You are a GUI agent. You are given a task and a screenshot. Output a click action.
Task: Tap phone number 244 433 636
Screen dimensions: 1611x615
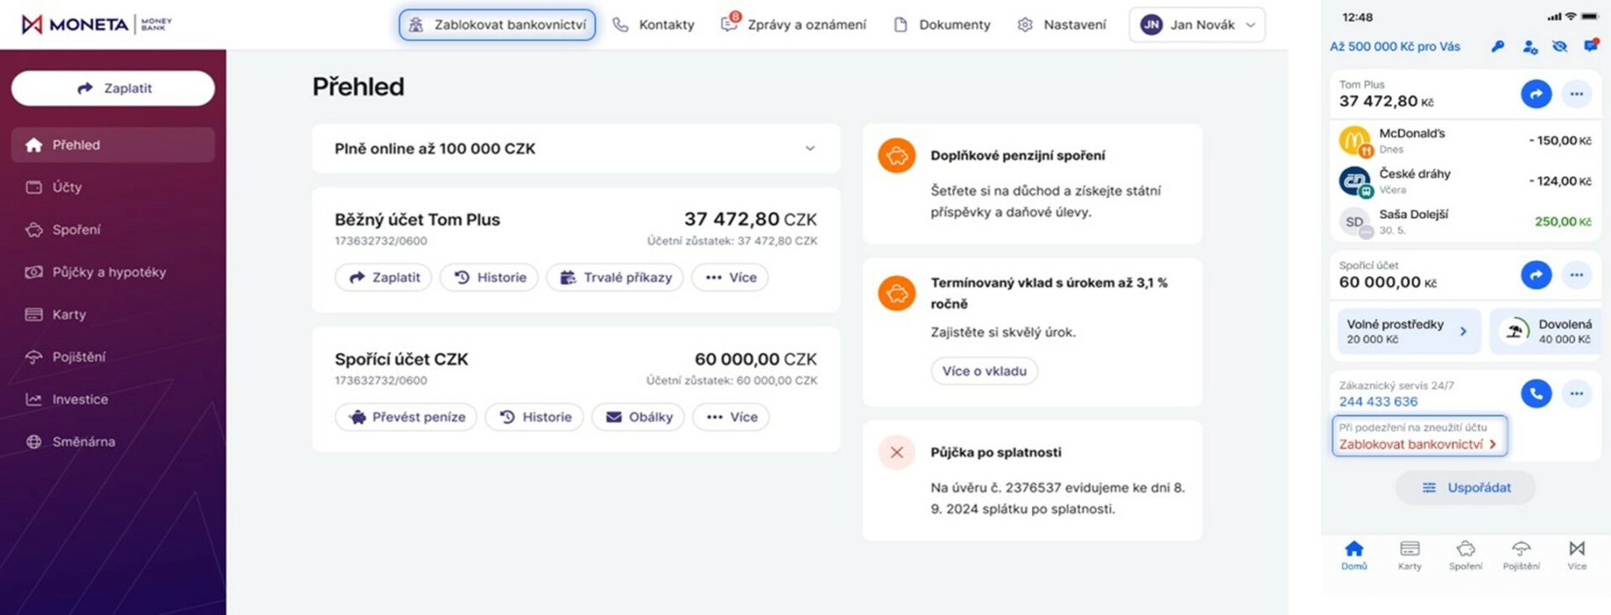1378,402
